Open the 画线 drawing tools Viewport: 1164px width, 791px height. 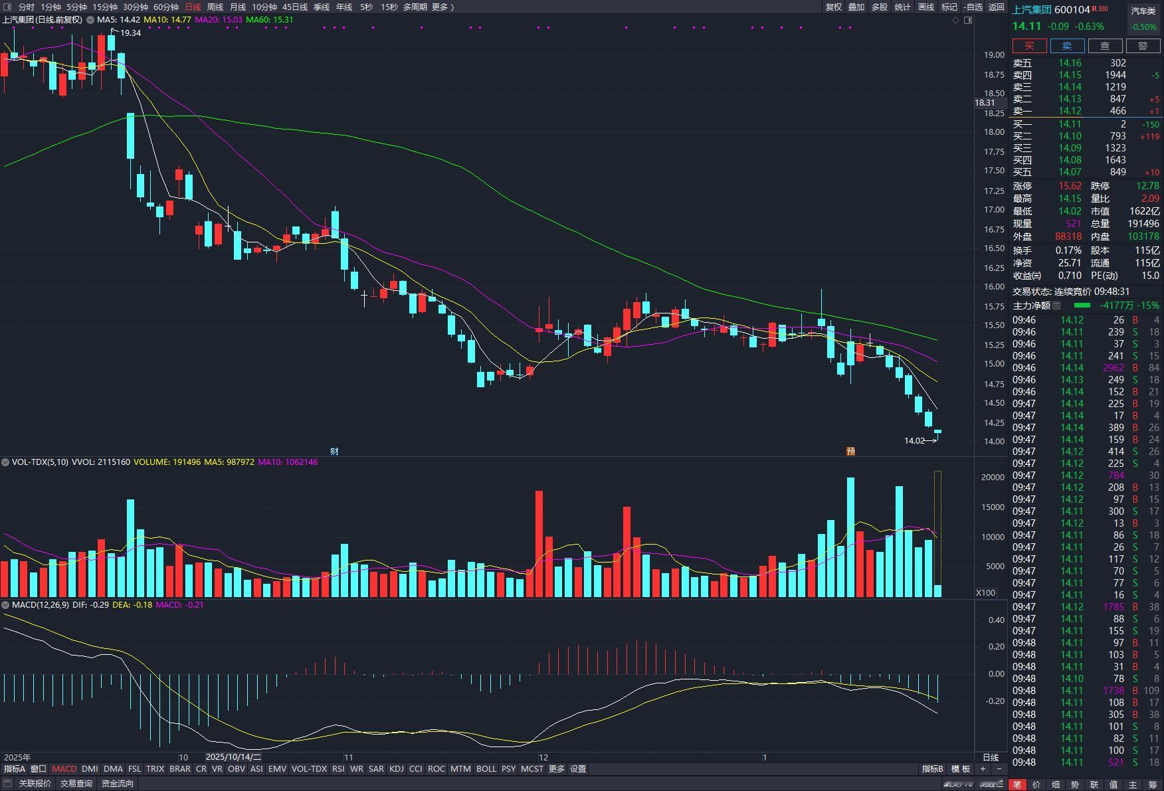coord(926,7)
